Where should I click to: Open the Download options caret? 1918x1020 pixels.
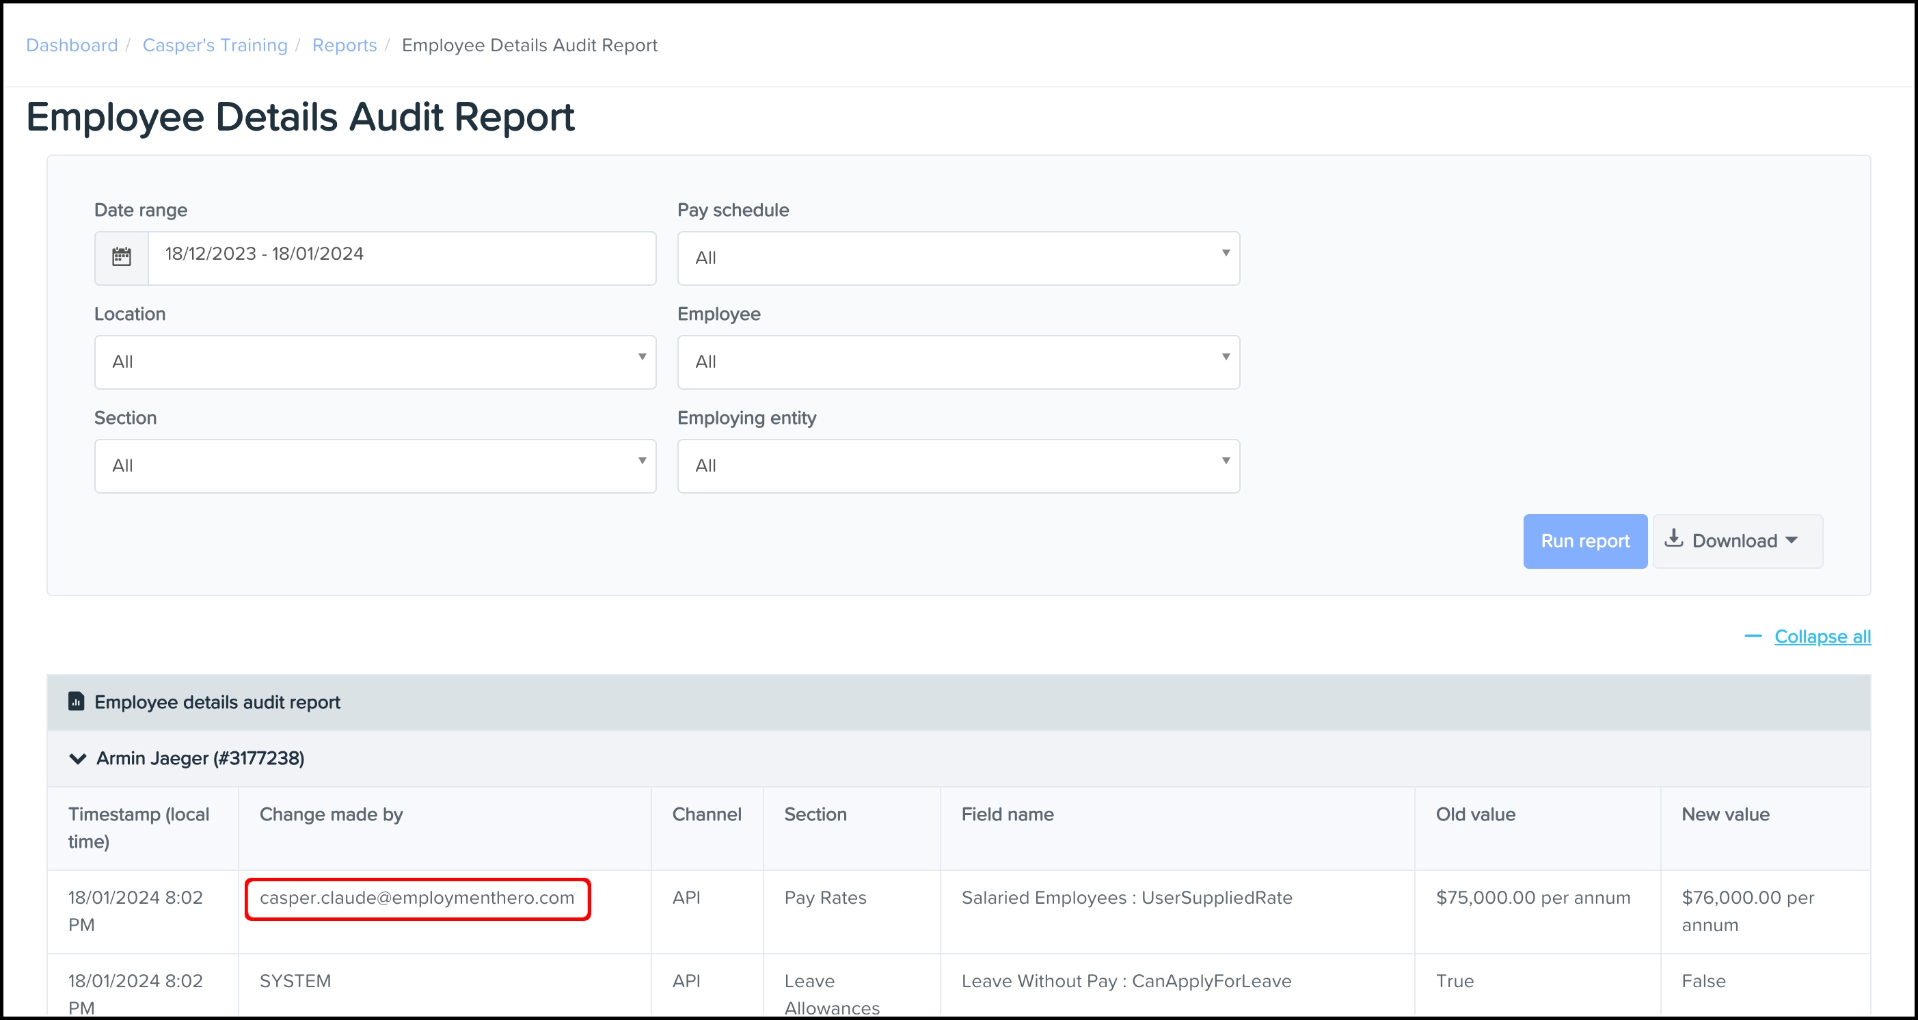pos(1792,541)
